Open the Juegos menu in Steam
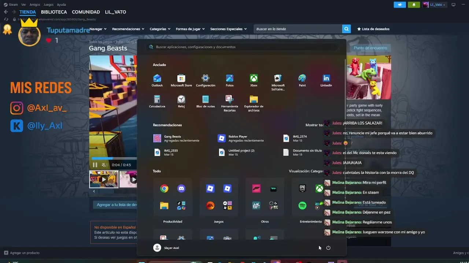The height and width of the screenshot is (263, 469). click(48, 5)
